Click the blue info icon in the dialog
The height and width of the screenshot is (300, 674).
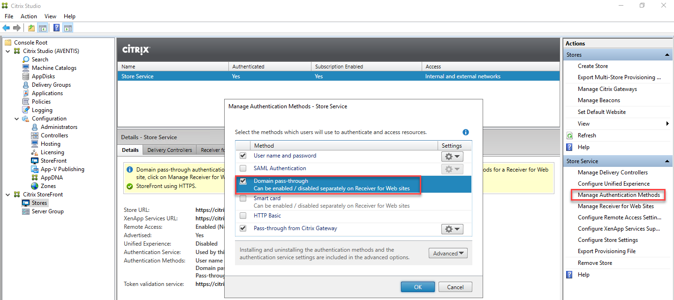(466, 132)
